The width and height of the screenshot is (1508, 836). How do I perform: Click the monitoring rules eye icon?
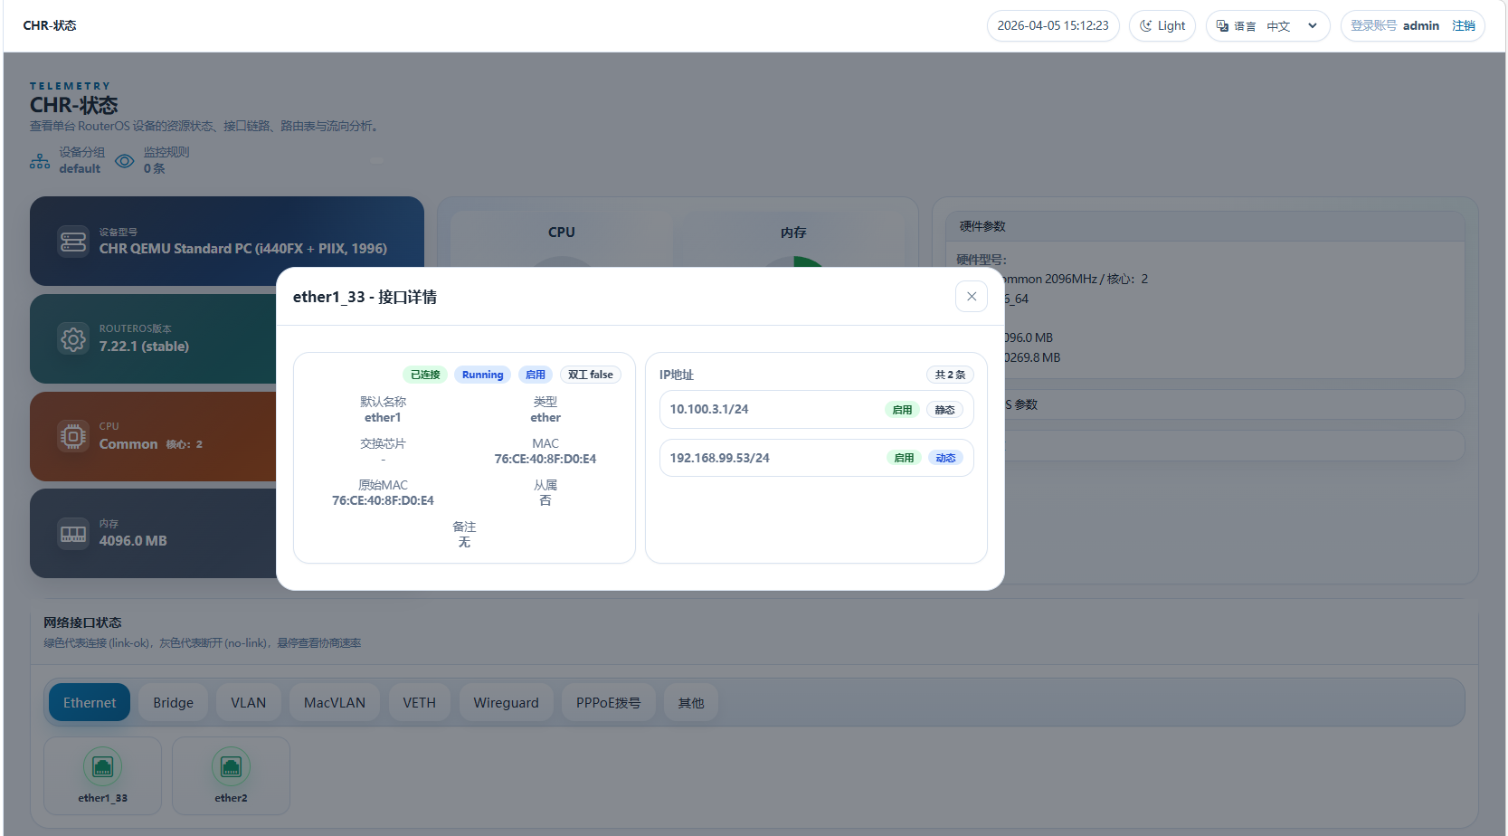124,161
